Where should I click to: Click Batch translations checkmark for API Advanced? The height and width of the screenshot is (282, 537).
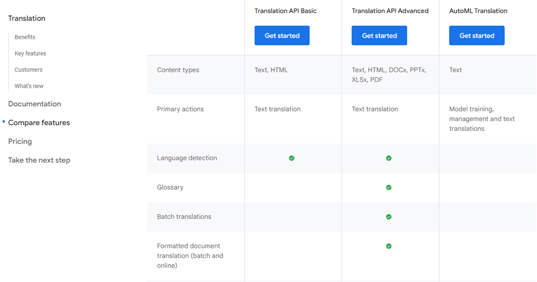coord(389,217)
